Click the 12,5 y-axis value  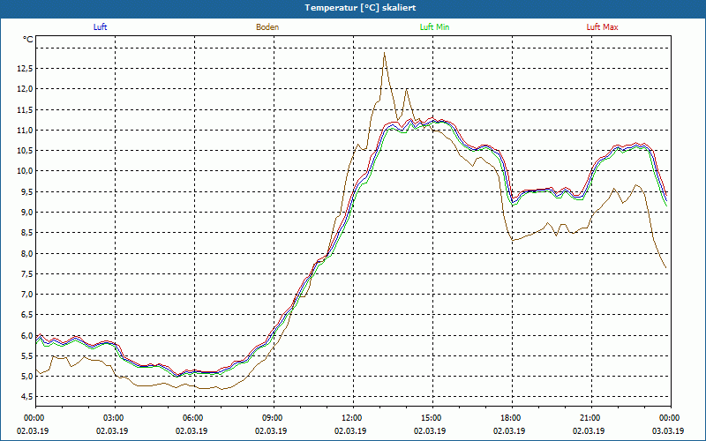pyautogui.click(x=25, y=69)
